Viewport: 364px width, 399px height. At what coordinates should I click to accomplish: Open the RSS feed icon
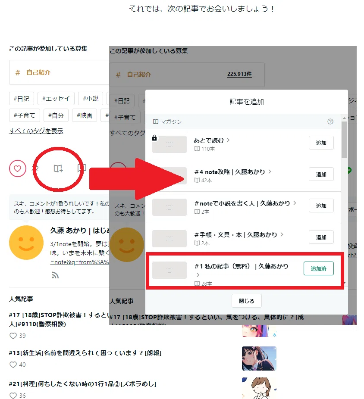[x=55, y=275]
